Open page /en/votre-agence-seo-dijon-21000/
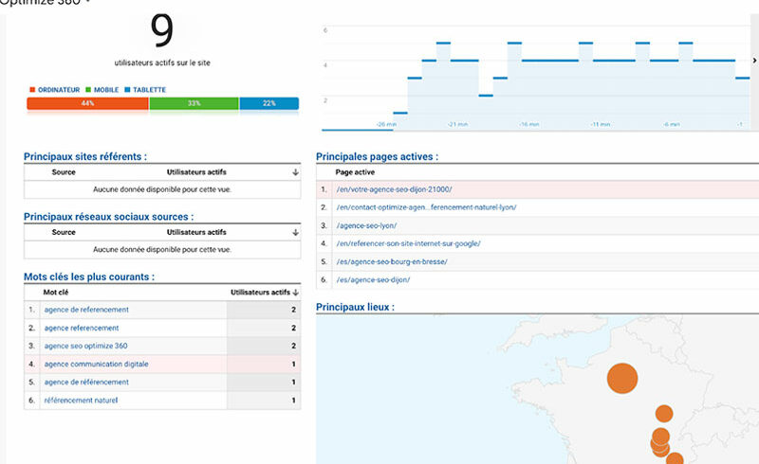This screenshot has height=464, width=759. click(394, 189)
